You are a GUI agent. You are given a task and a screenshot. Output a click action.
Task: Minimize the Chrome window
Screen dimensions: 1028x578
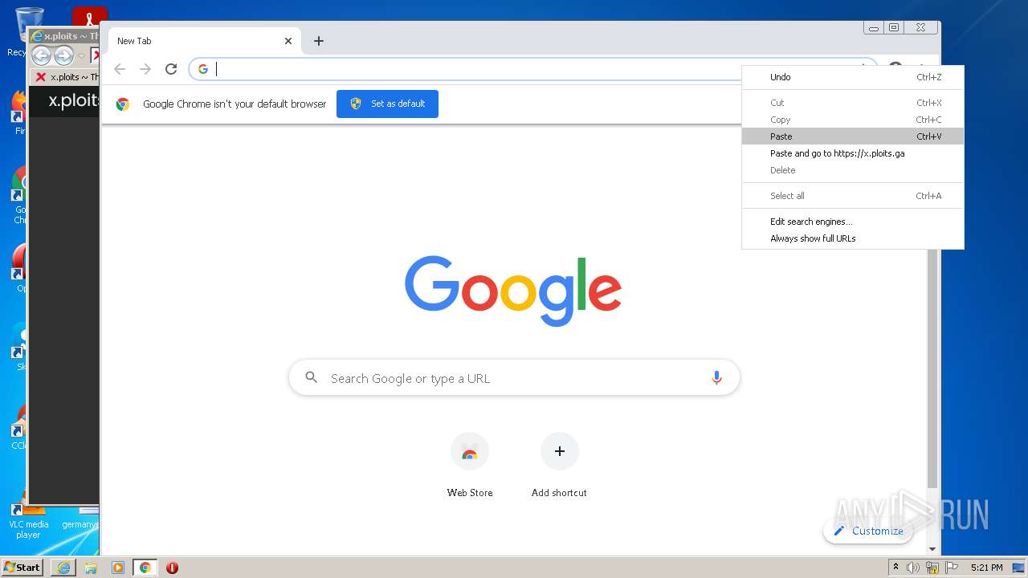pyautogui.click(x=874, y=27)
